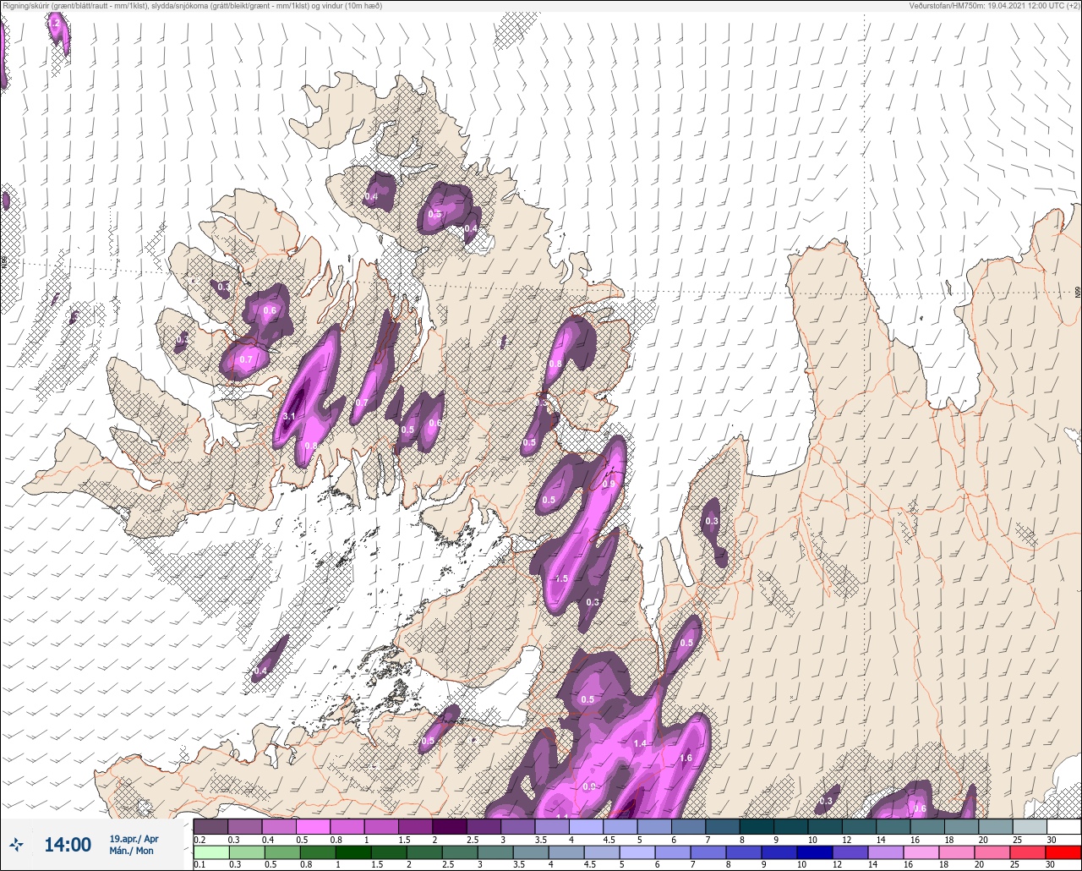Click the '30' label under the bottom legend row
The image size is (1082, 871).
tap(1050, 864)
